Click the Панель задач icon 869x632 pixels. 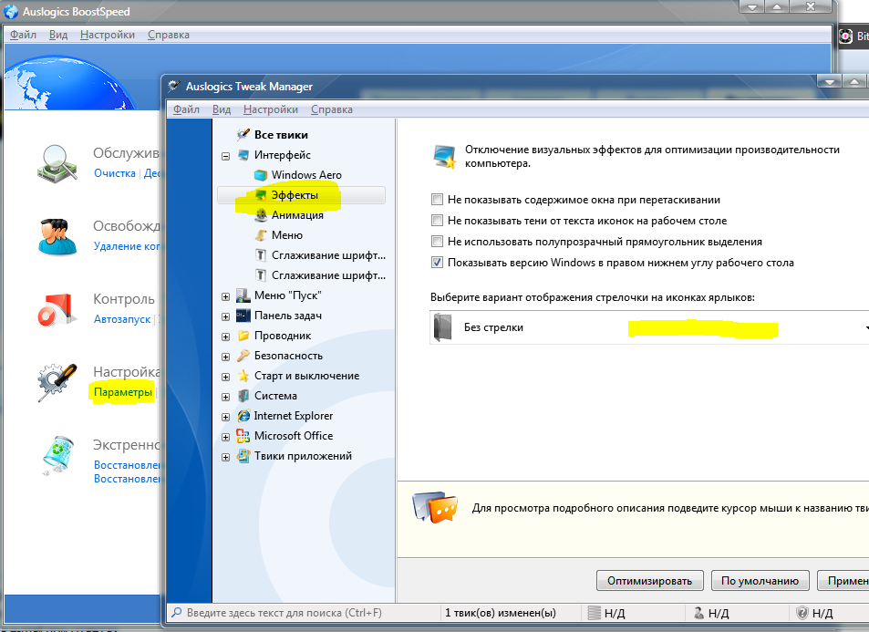click(243, 316)
